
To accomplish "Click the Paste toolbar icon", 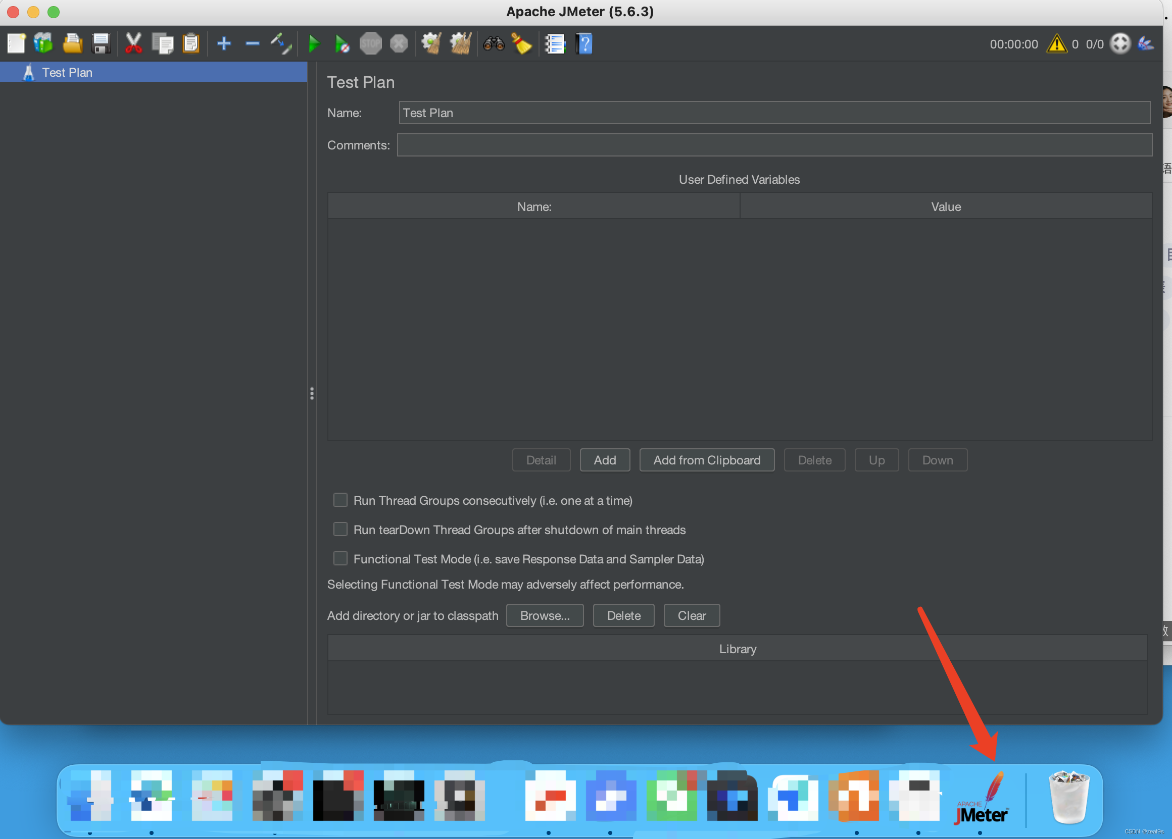I will coord(190,43).
